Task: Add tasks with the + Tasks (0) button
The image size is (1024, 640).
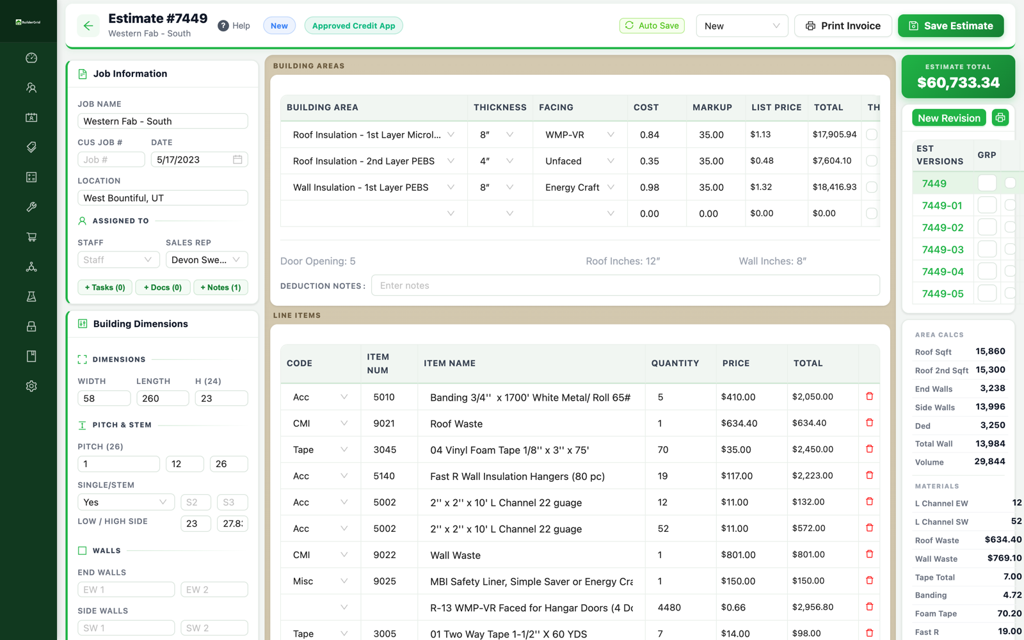Action: coord(105,287)
